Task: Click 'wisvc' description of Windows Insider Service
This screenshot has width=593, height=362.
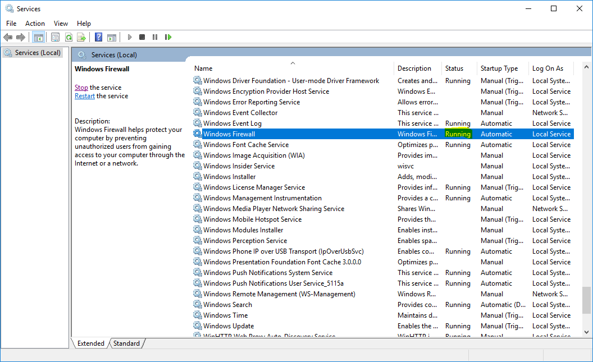Action: (405, 166)
